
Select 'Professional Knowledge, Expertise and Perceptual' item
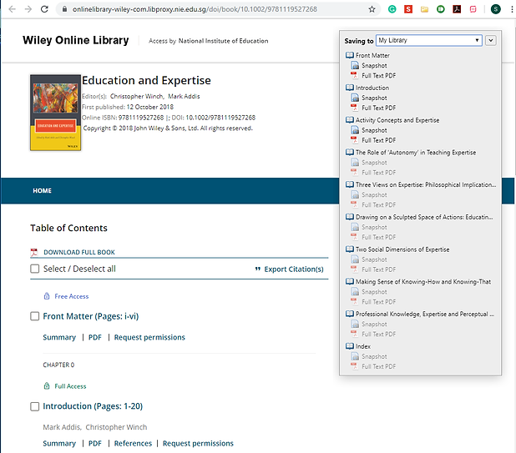[x=425, y=314]
